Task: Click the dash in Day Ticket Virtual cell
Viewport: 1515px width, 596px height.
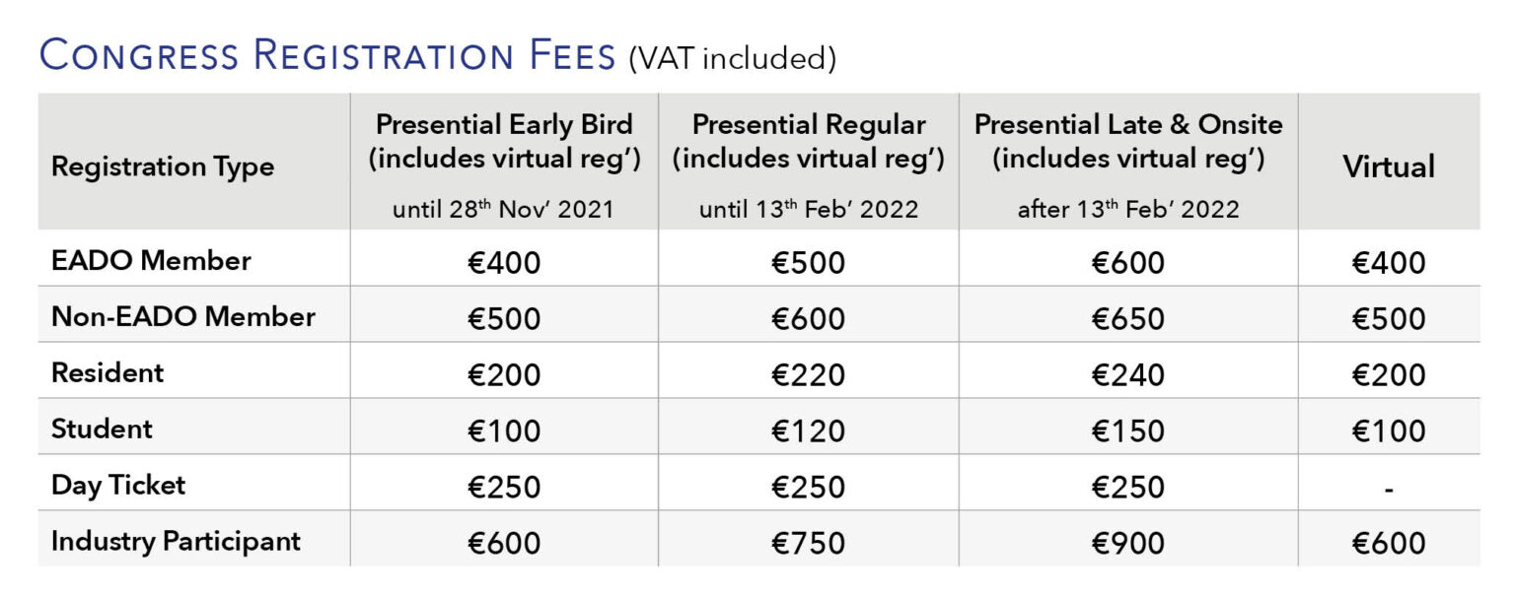Action: coord(1389,489)
